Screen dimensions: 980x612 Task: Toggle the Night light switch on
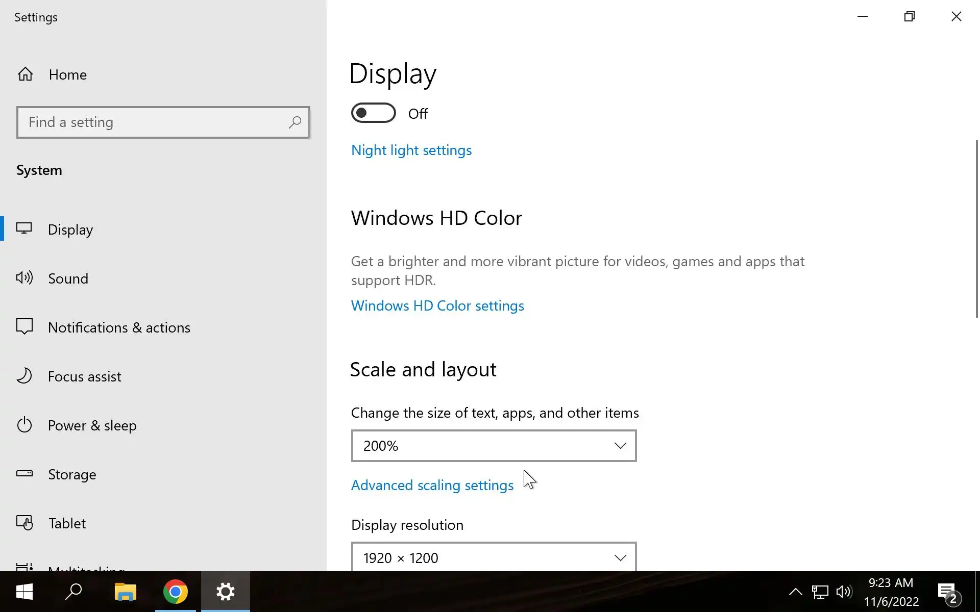373,113
